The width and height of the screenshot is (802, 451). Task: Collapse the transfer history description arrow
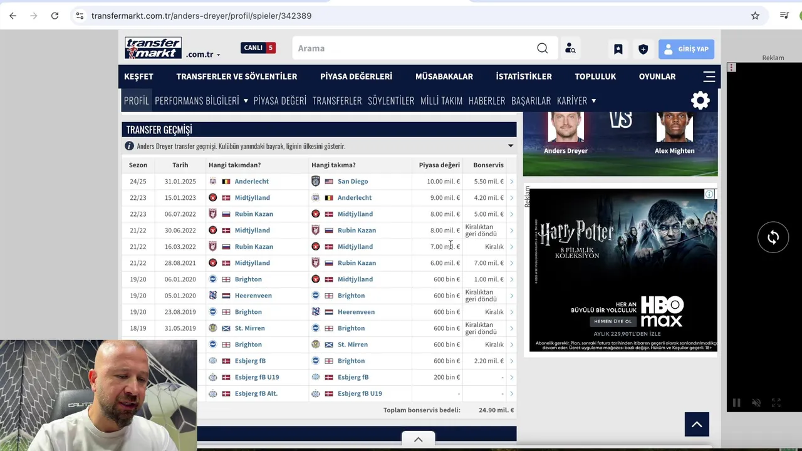pos(510,146)
